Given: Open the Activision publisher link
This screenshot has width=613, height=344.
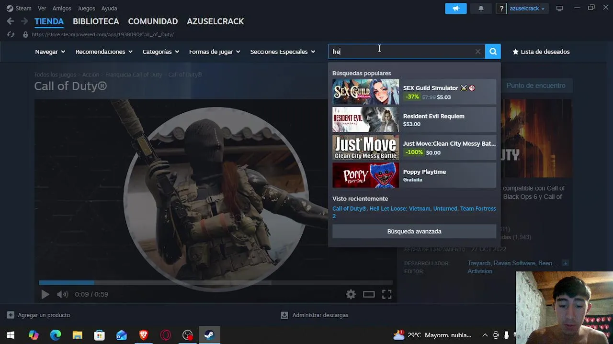Looking at the screenshot, I should click(480, 271).
